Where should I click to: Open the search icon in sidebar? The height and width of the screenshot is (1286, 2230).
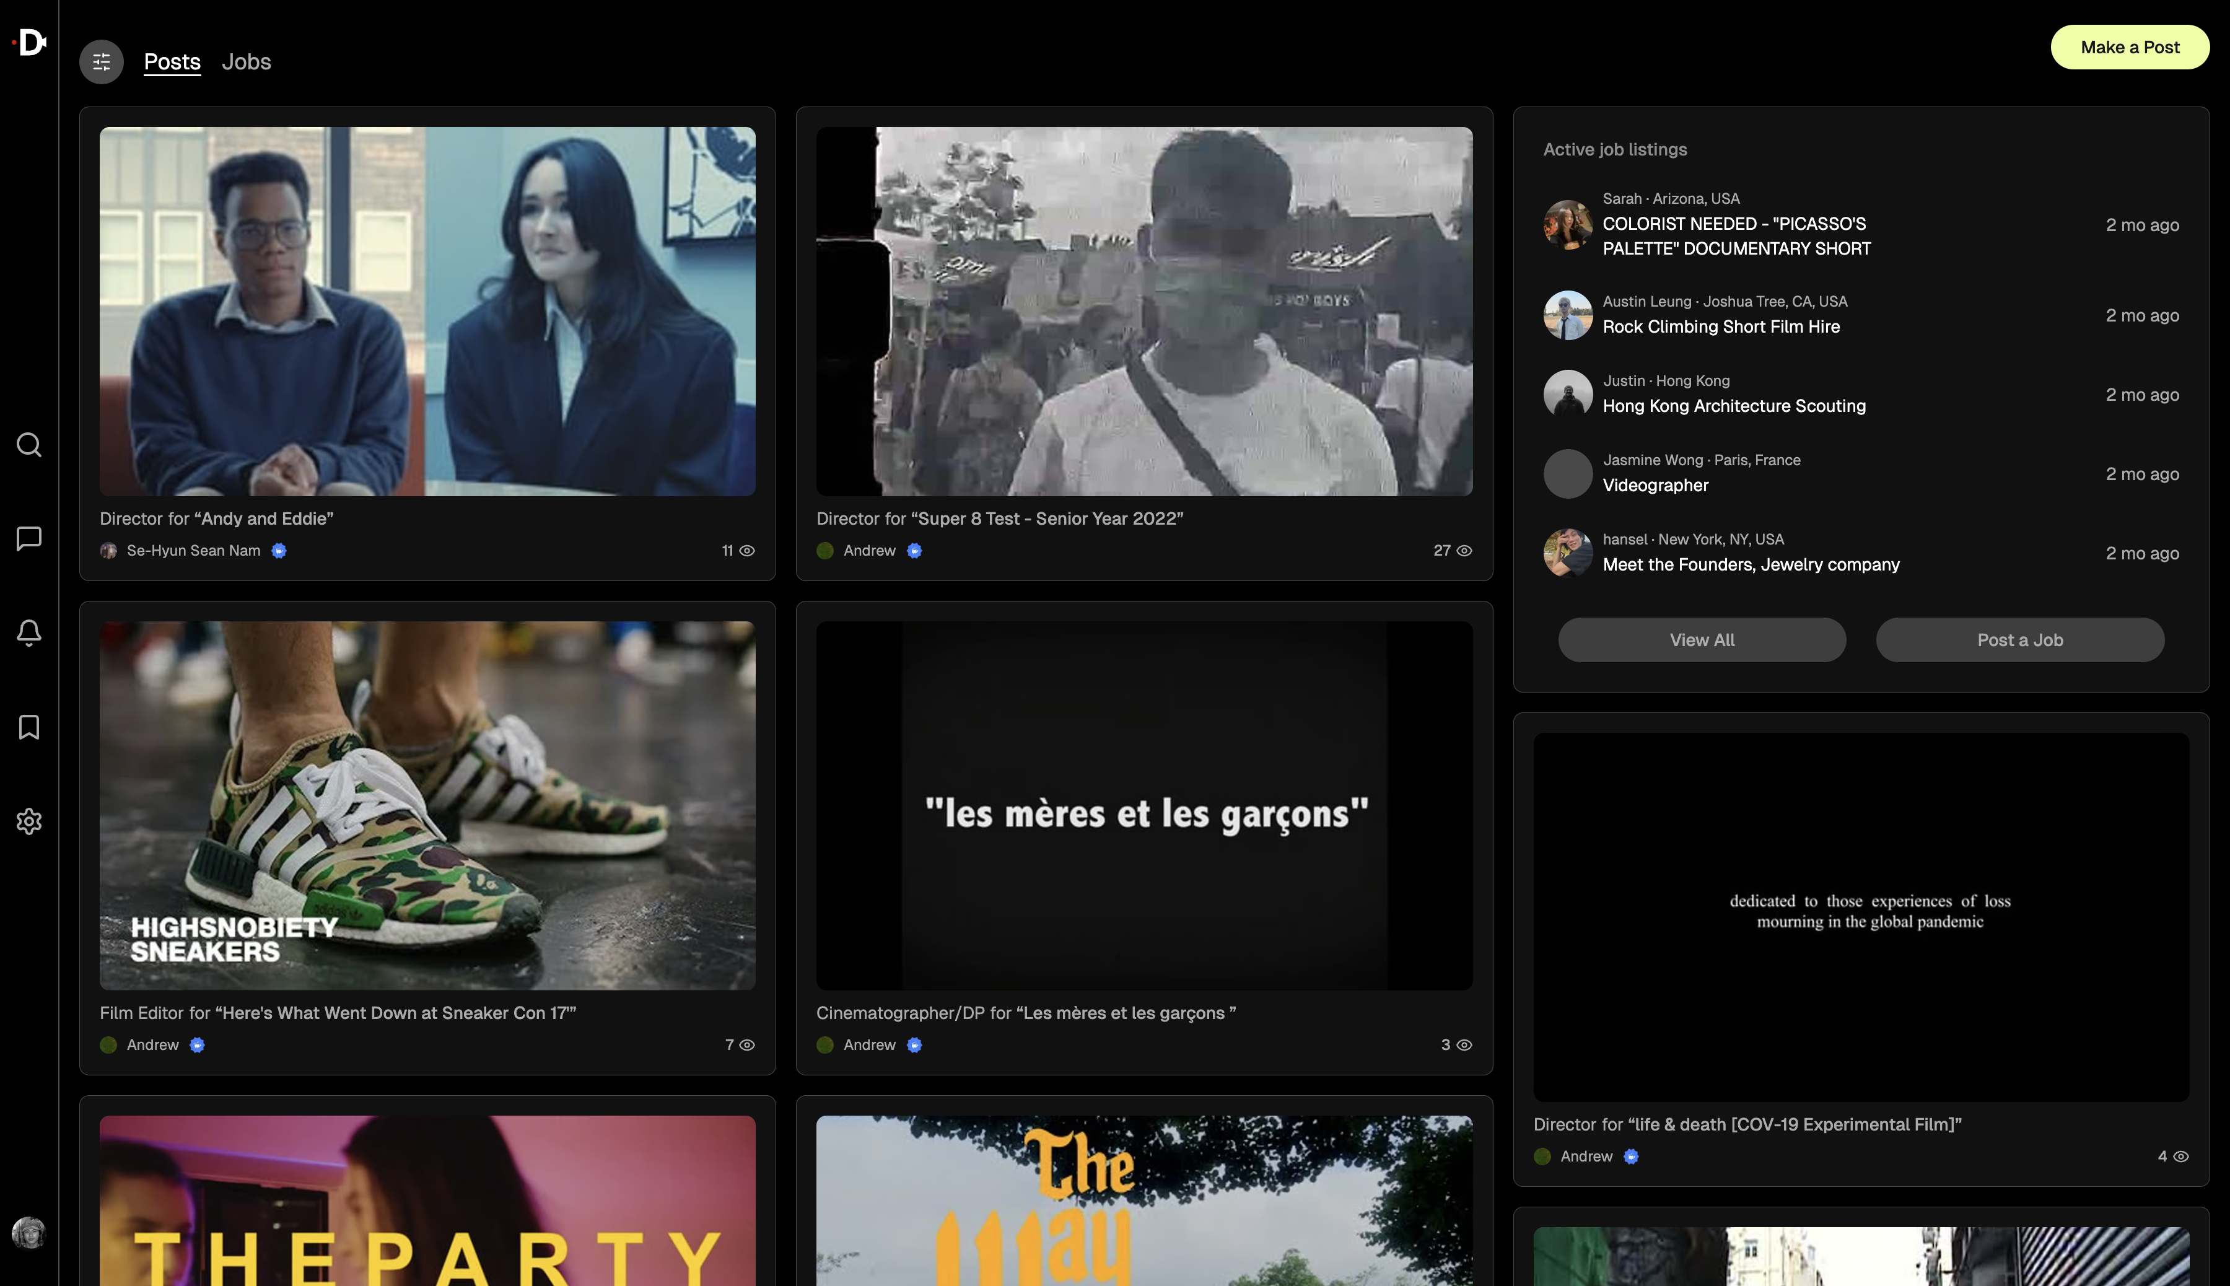[29, 444]
